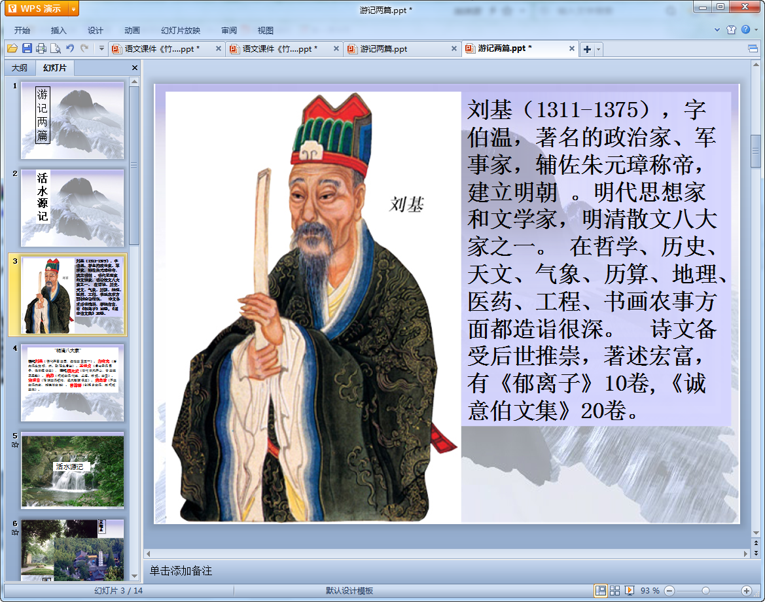Click the 93 % zoom level
Screen dimensions: 765x602
point(650,591)
